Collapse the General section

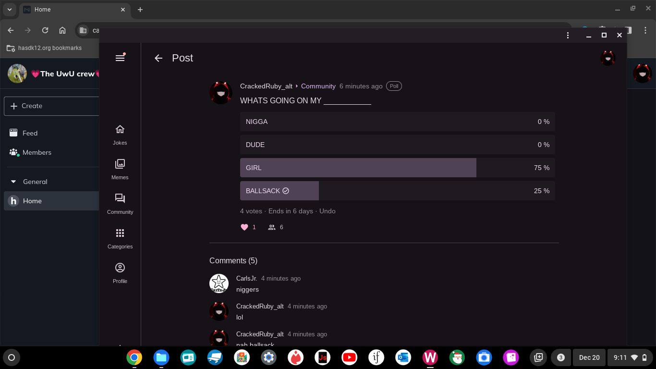point(13,182)
